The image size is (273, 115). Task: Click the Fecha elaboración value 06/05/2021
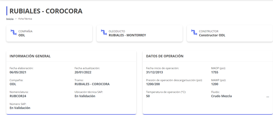(18, 72)
